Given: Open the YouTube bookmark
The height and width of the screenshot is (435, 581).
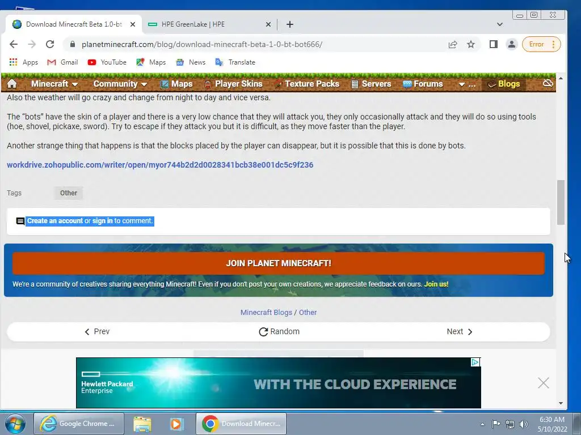Looking at the screenshot, I should [107, 62].
